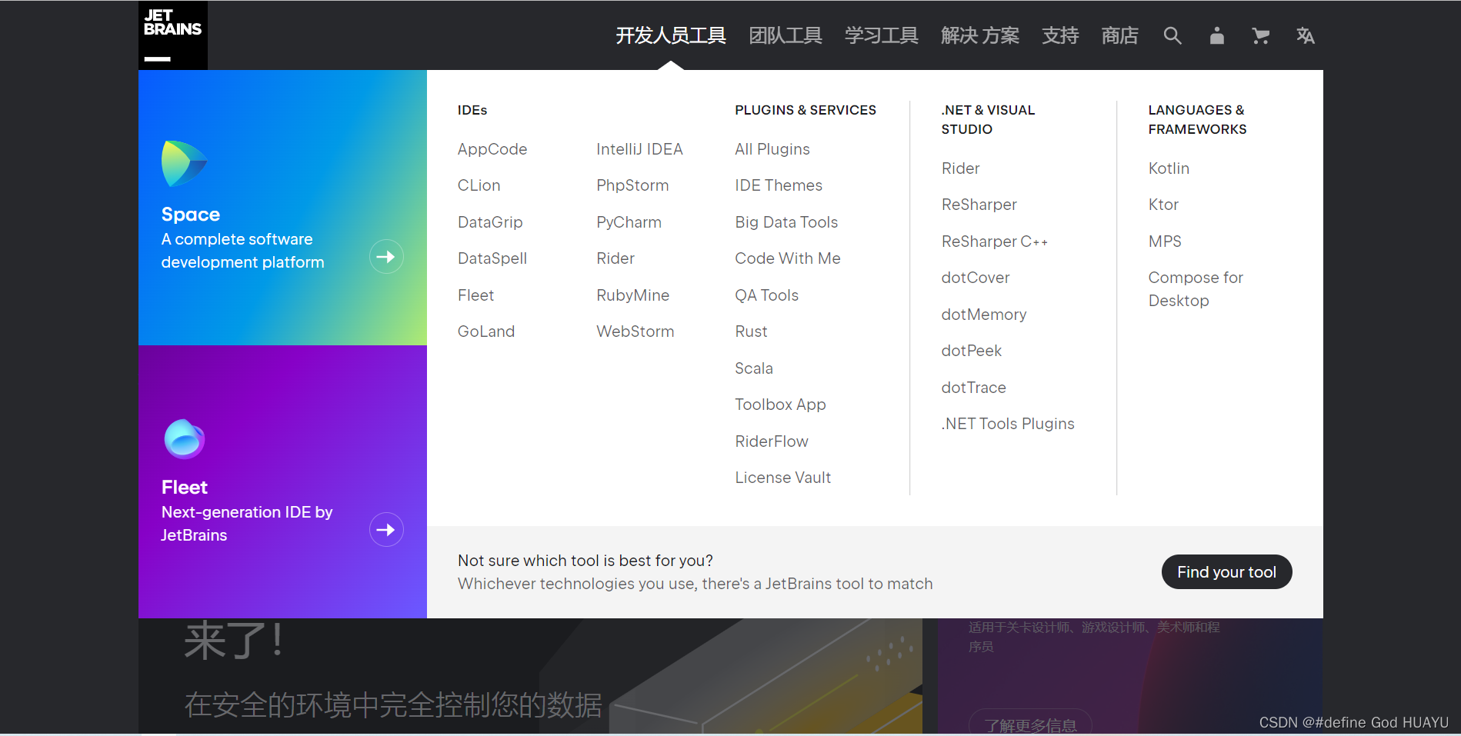The width and height of the screenshot is (1461, 736).
Task: Open the Kotlin link
Action: tap(1169, 168)
